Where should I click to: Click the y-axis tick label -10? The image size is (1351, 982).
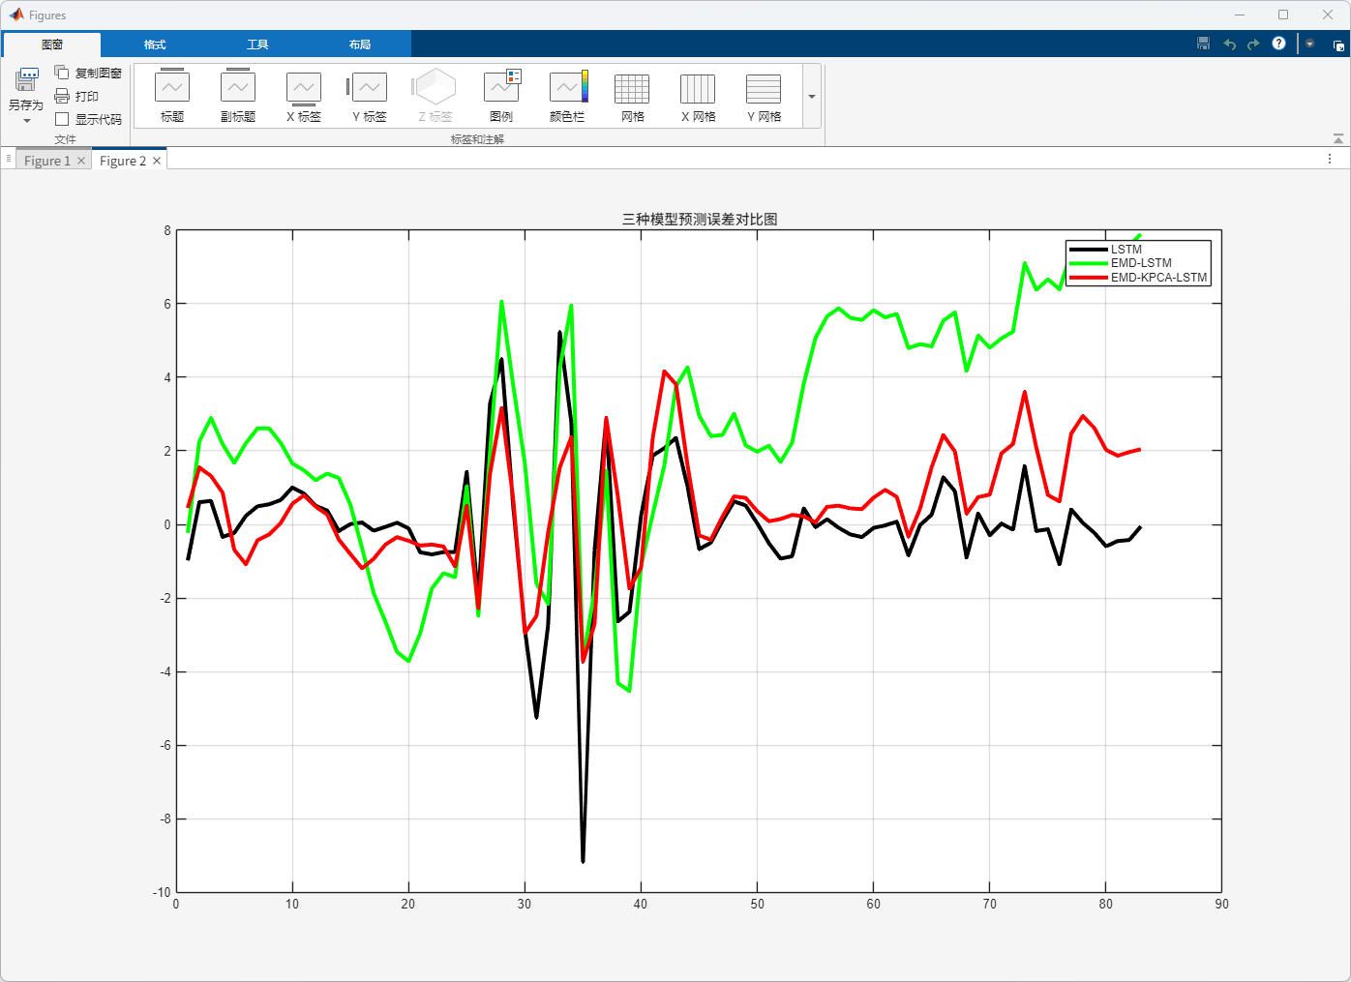pos(162,892)
